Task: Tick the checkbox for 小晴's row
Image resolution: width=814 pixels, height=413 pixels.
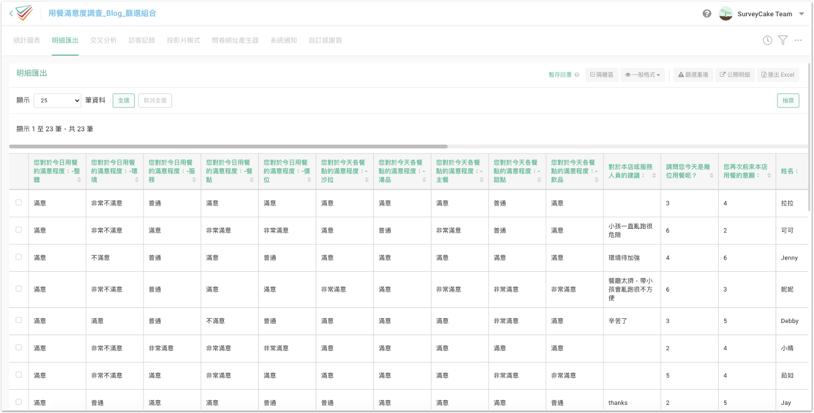Action: (19, 347)
